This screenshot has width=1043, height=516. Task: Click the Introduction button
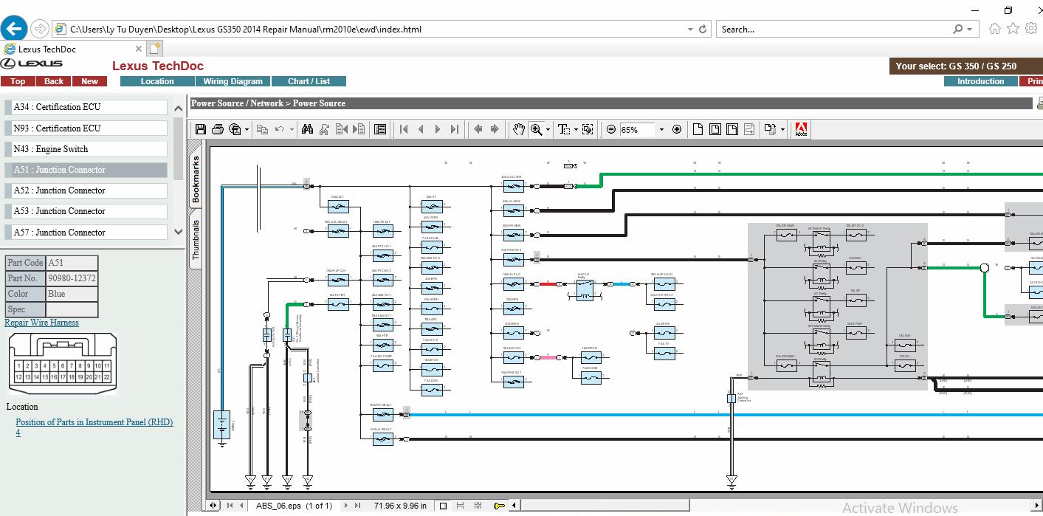pos(980,81)
